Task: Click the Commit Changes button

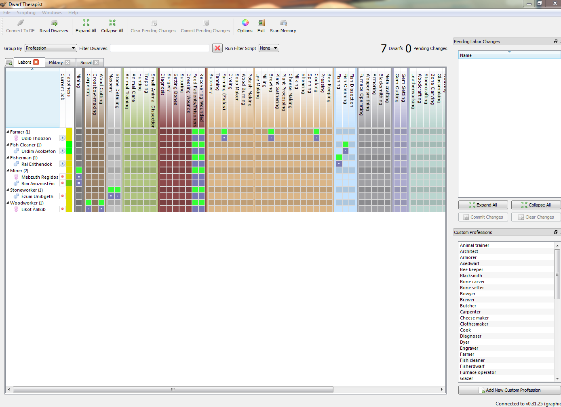Action: pos(483,217)
